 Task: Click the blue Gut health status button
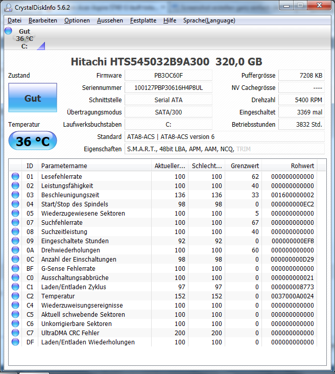[33, 98]
